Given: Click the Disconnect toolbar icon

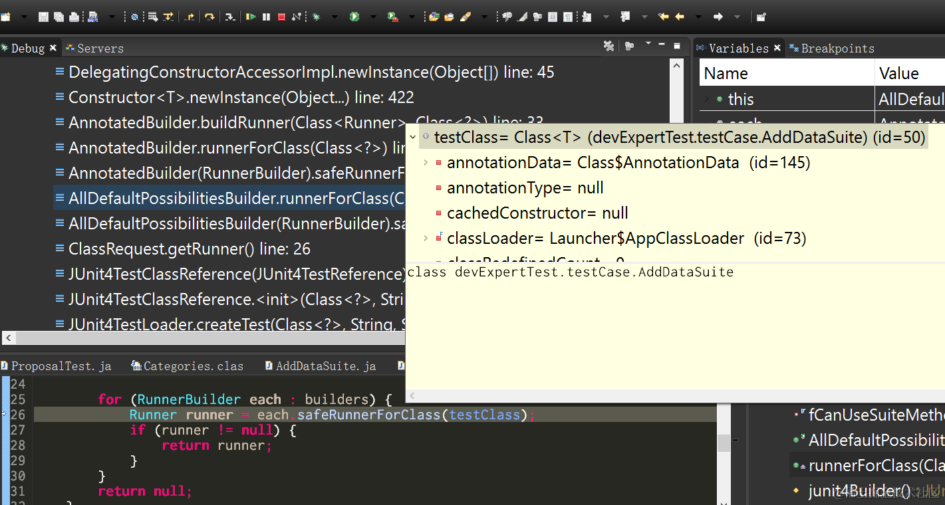Looking at the screenshot, I should pyautogui.click(x=297, y=17).
